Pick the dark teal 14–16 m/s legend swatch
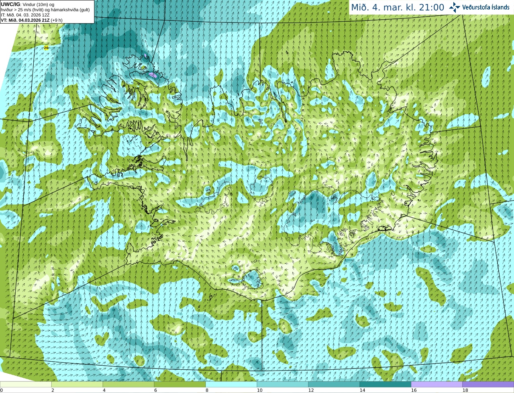The height and width of the screenshot is (393, 514). click(x=385, y=385)
